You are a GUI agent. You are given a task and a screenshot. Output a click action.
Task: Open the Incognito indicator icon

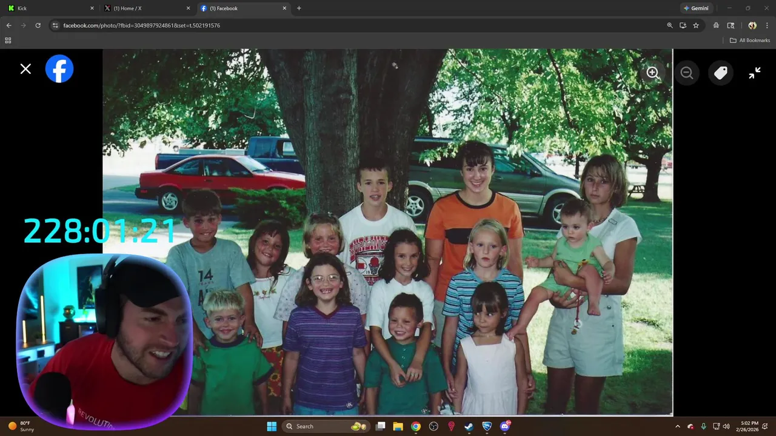pyautogui.click(x=716, y=25)
